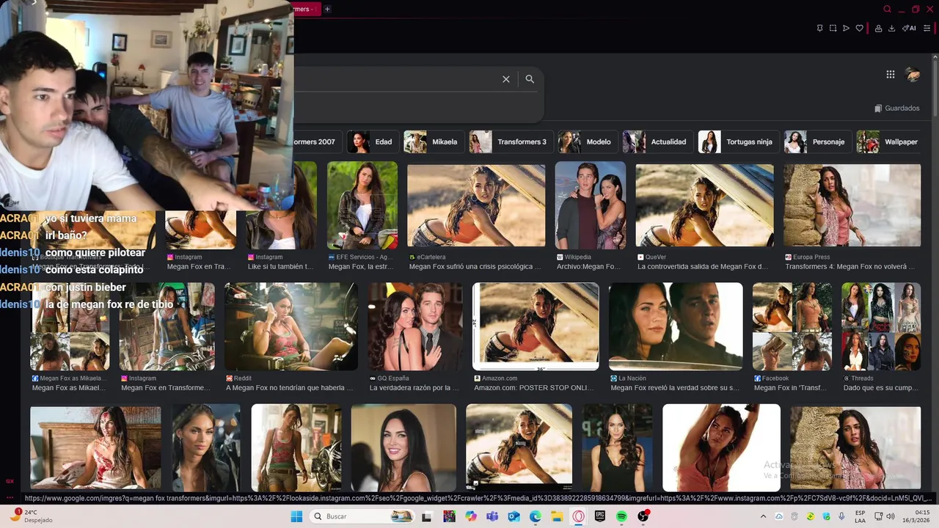This screenshot has width=939, height=528.
Task: Open Epic Games Launcher from taskbar
Action: (600, 516)
